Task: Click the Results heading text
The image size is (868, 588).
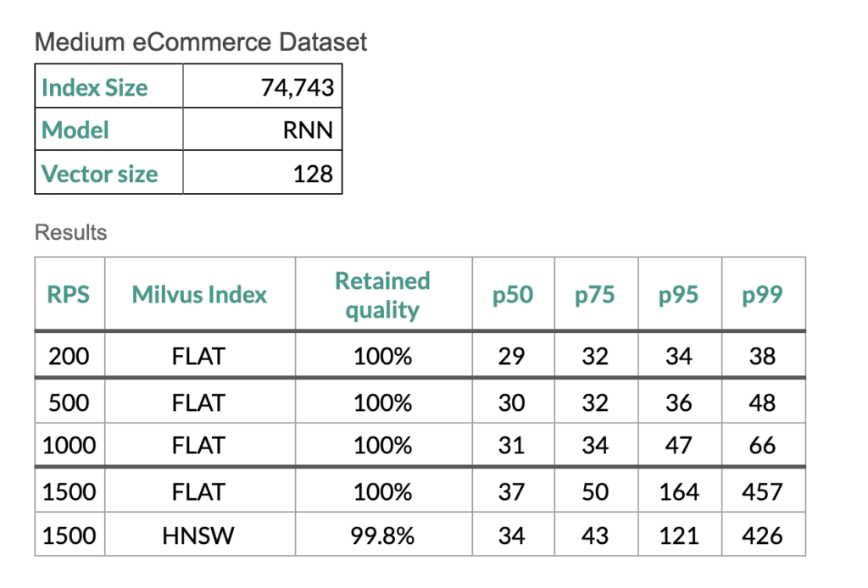Action: pyautogui.click(x=71, y=232)
